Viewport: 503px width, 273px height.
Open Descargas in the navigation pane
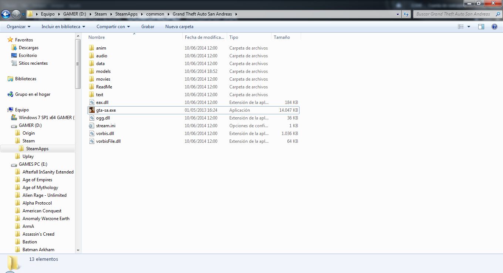[28, 48]
